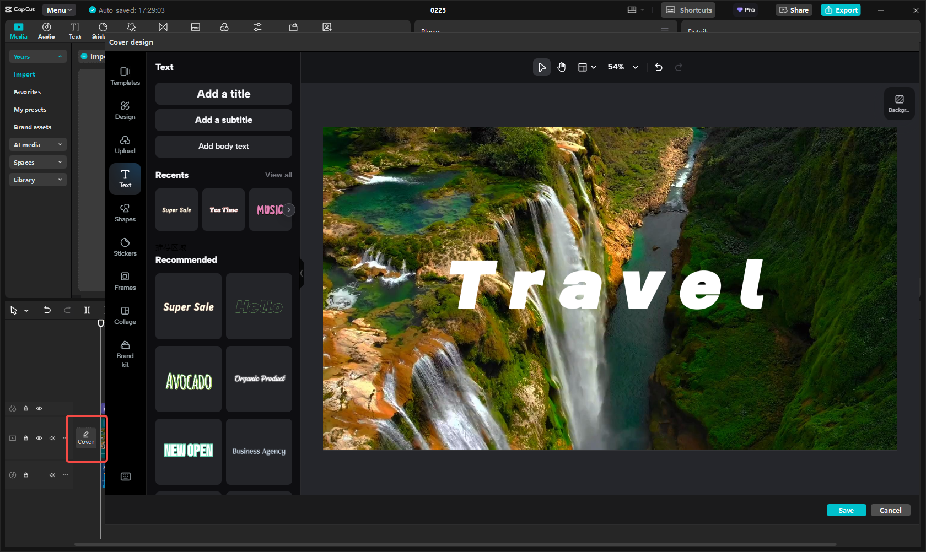Lock the main video track
This screenshot has height=552, width=926.
click(26, 439)
